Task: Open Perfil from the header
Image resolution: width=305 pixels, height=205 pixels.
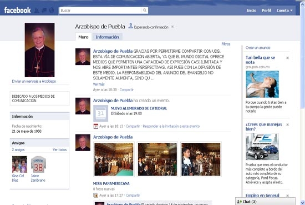Action: (x=266, y=11)
